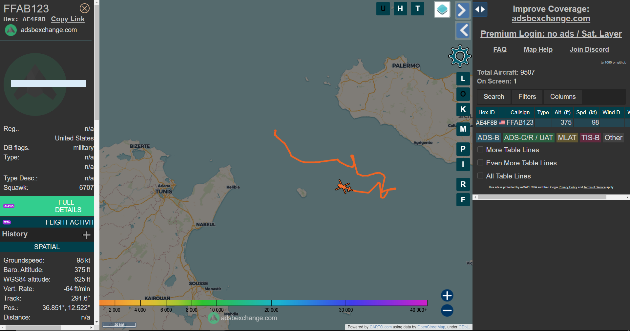This screenshot has height=331, width=630.
Task: Click Premium Login: no ads / Sat. Layer
Action: (551, 34)
